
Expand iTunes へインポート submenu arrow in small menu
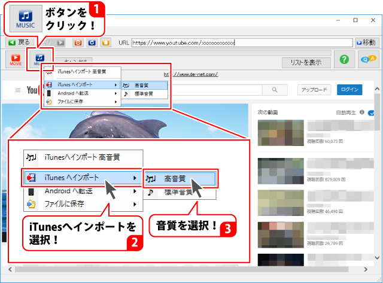[x=115, y=85]
